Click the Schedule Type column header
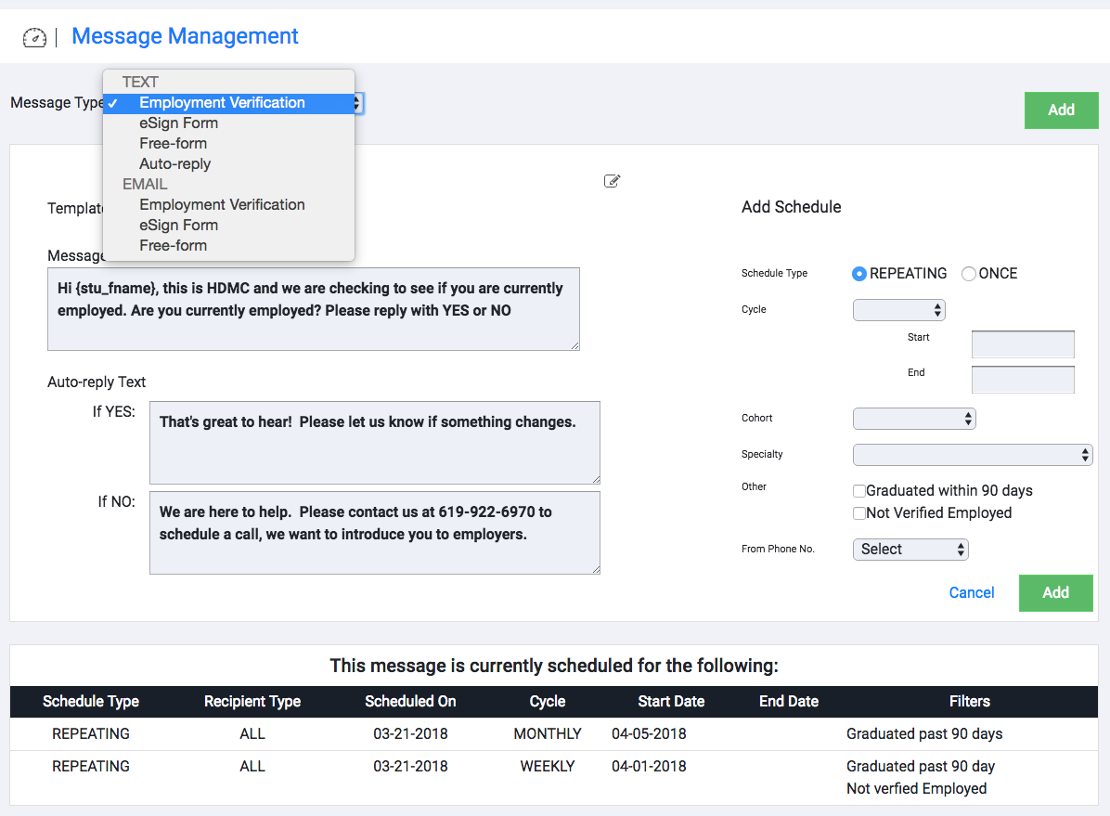Screen dimensions: 1110x816 click(x=91, y=701)
